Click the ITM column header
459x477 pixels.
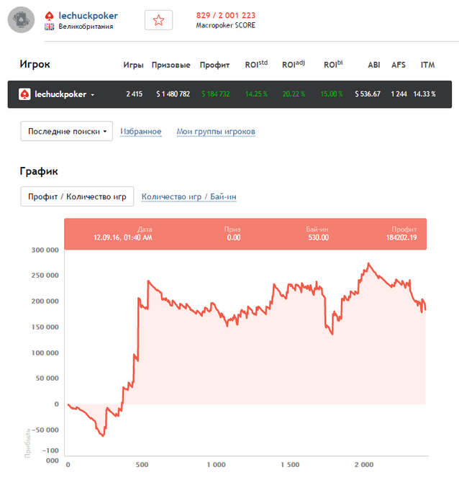427,65
